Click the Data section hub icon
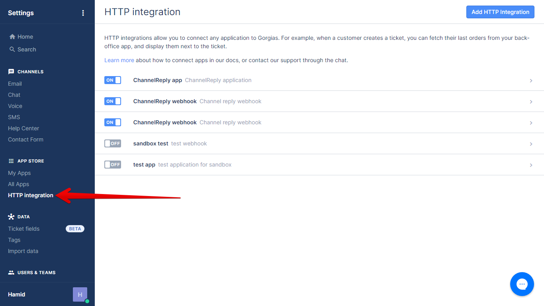The width and height of the screenshot is (544, 306). pos(11,217)
